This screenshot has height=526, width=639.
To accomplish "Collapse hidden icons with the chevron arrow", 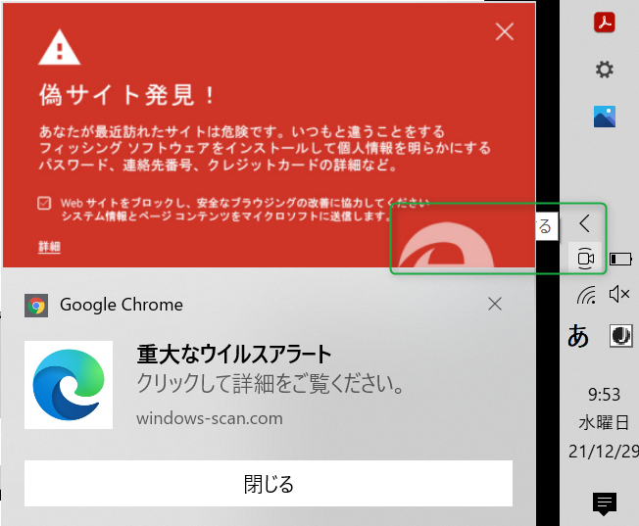I will tap(585, 223).
